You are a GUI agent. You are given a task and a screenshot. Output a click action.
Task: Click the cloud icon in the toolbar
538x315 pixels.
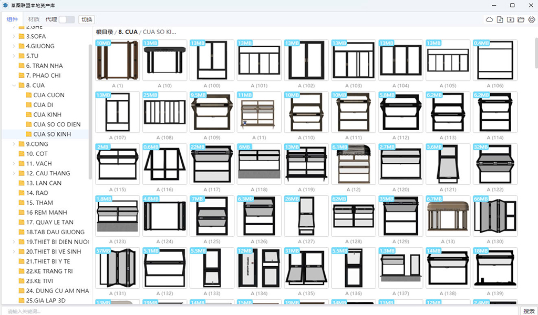point(489,19)
